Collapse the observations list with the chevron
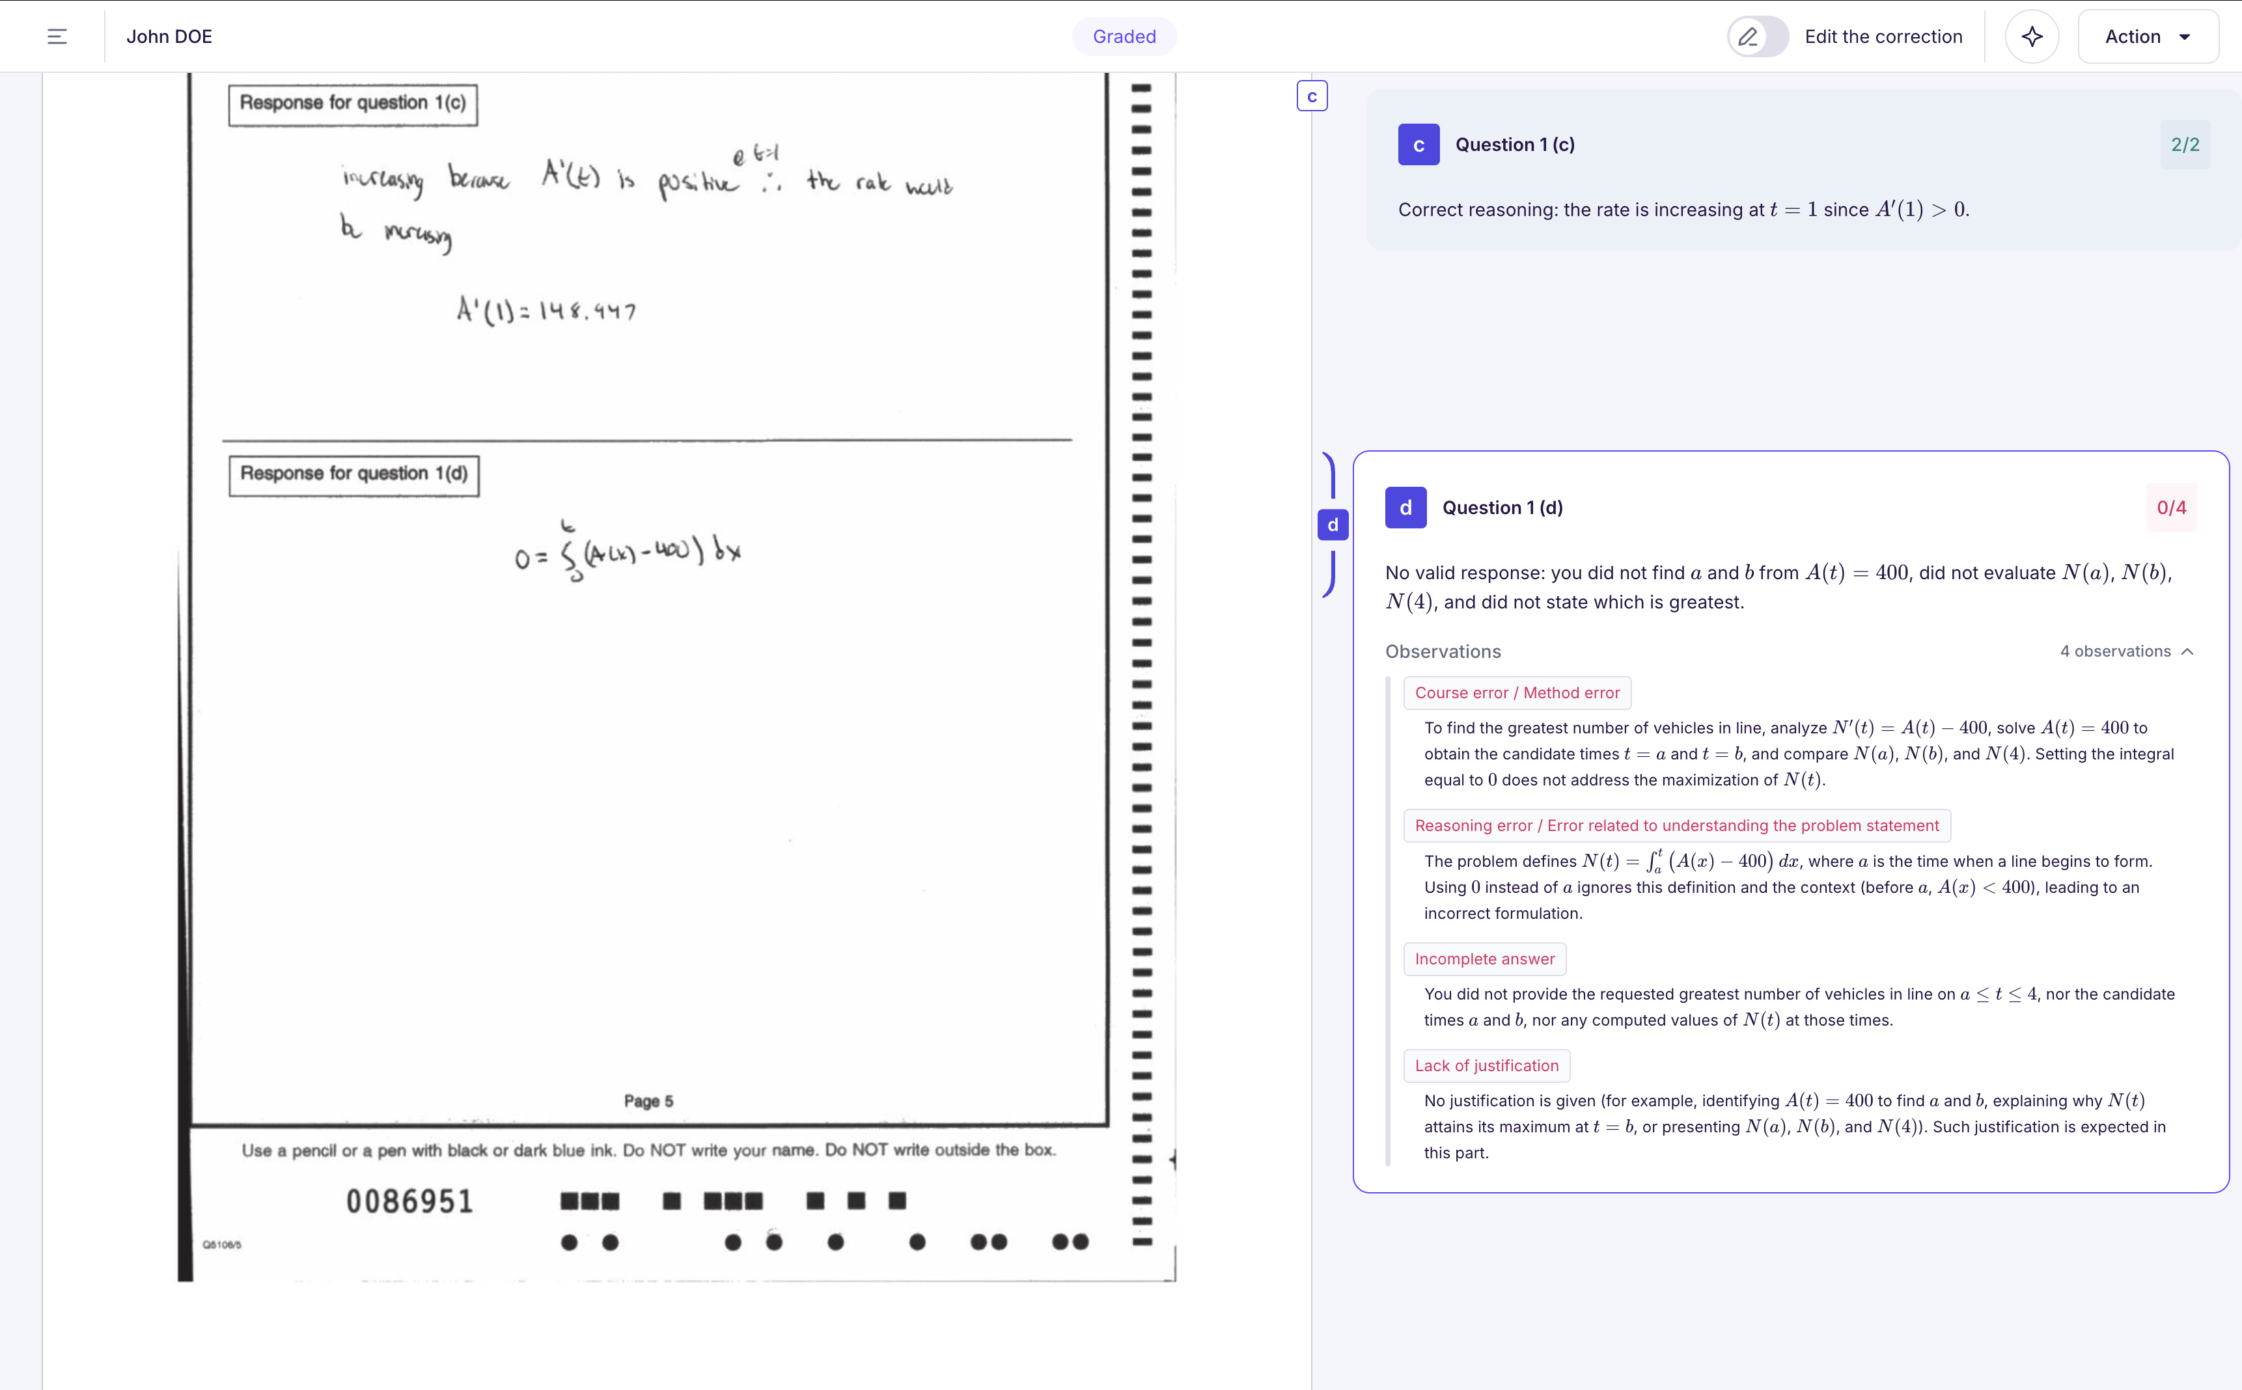 [x=2189, y=651]
